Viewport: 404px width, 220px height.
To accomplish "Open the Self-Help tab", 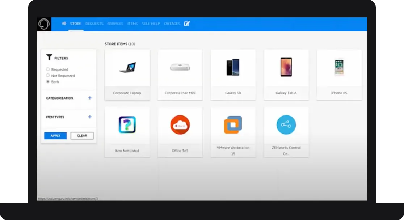I will pyautogui.click(x=151, y=24).
